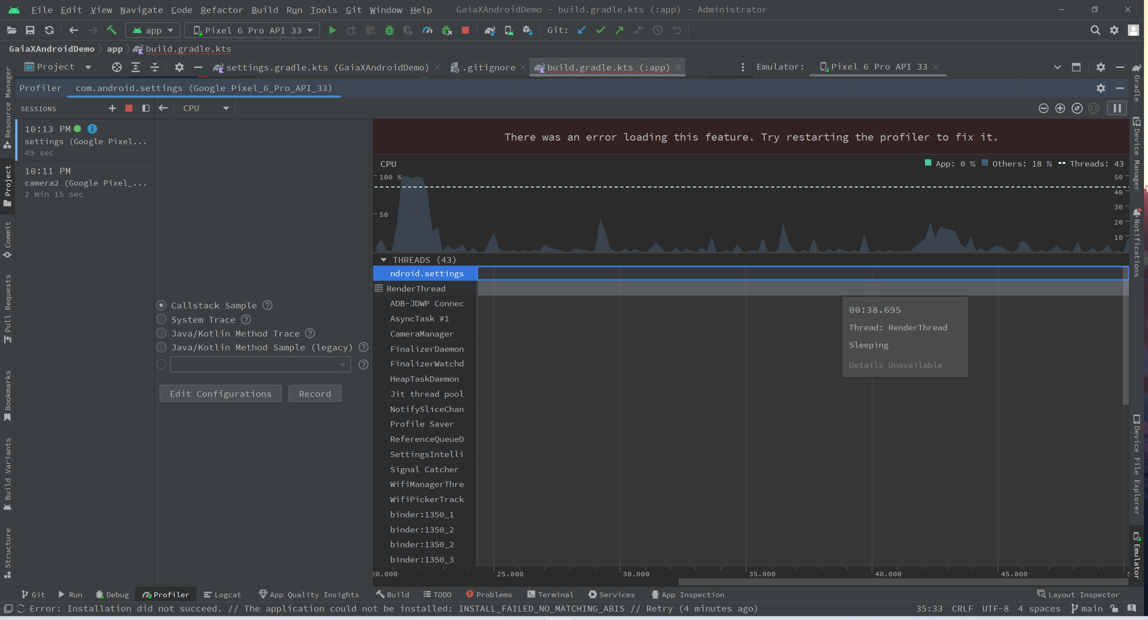
Task: Expand emulator tabs chevron dropdown
Action: click(1057, 67)
